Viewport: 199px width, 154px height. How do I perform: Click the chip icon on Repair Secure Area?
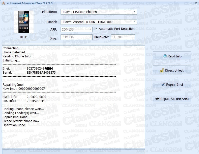pyautogui.click(x=157, y=99)
